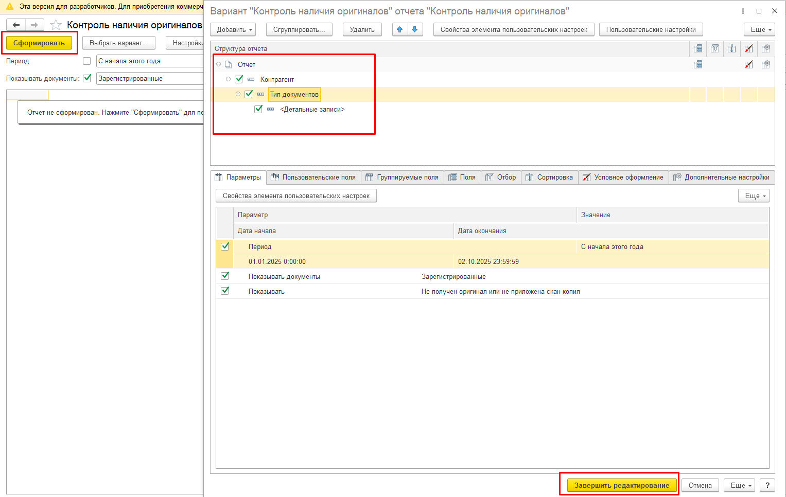Screen dimensions: 786x497
Task: Move selected structure element up
Action: [400, 29]
